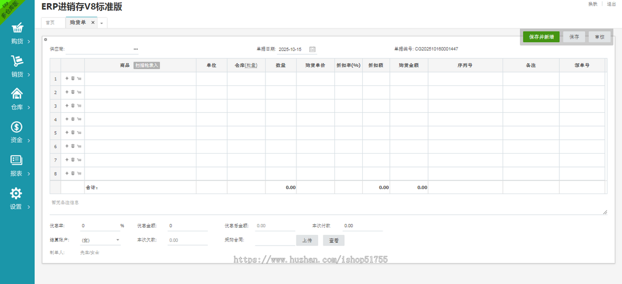The height and width of the screenshot is (284, 622).
Task: Click the 上传 upload button
Action: 307,241
